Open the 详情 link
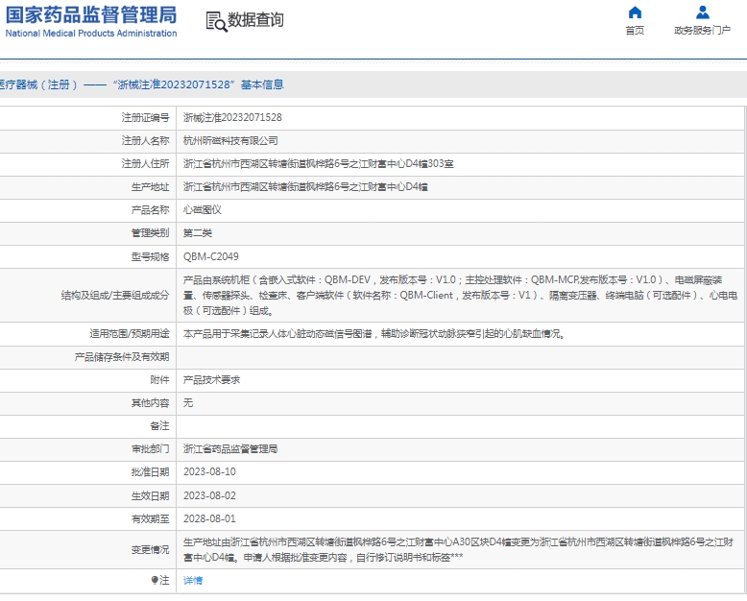 click(193, 581)
